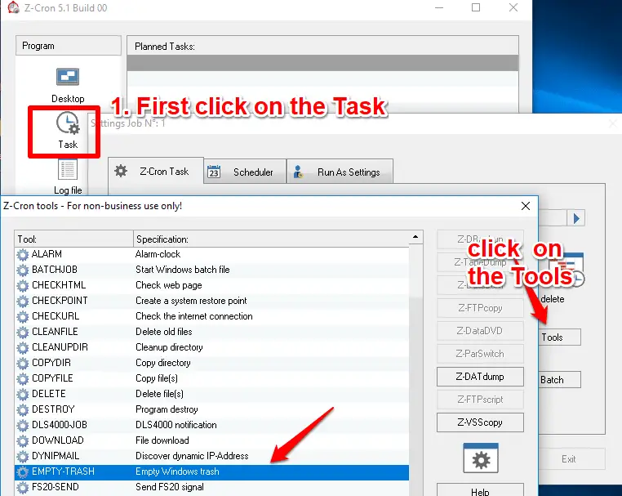Open the Log file icon

coord(68,170)
